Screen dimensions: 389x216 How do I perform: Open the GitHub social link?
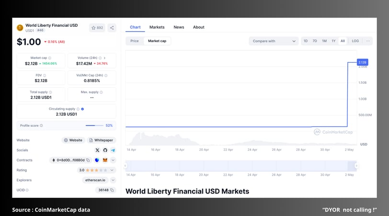(105, 150)
